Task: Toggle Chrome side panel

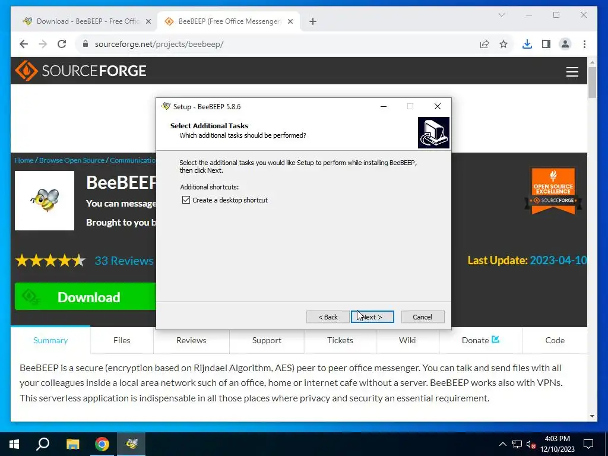Action: click(x=546, y=44)
